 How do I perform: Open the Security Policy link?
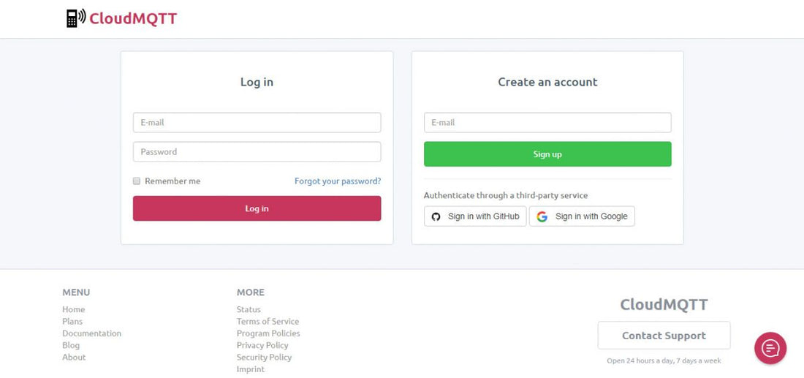pos(264,357)
